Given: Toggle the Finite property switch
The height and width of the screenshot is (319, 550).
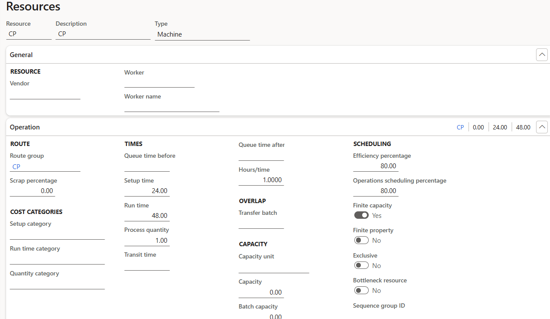Looking at the screenshot, I should 361,240.
